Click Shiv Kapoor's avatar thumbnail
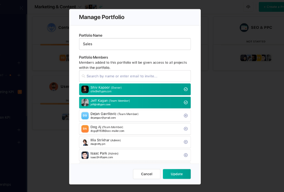 point(85,89)
